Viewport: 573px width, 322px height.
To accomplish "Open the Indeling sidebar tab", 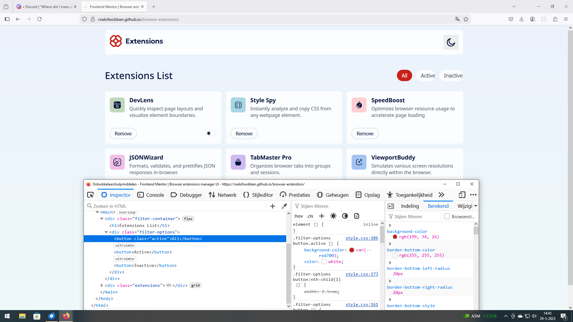I will point(410,206).
